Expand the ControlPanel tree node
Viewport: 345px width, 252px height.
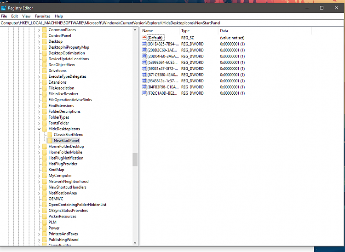39,35
